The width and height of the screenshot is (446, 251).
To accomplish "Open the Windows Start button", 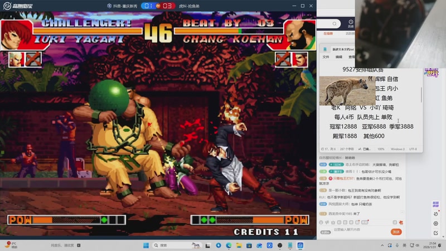I will pyautogui.click(x=146, y=245).
